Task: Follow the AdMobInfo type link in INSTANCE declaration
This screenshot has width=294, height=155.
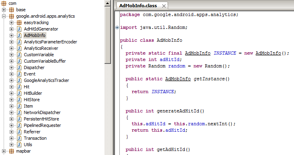Action: click(198, 53)
